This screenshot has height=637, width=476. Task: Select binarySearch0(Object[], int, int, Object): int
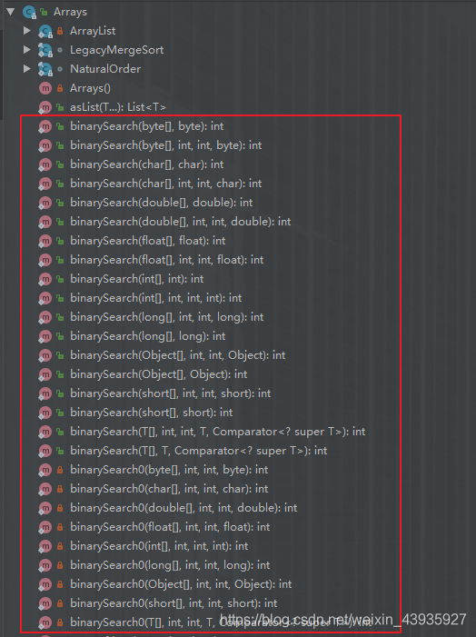181,584
